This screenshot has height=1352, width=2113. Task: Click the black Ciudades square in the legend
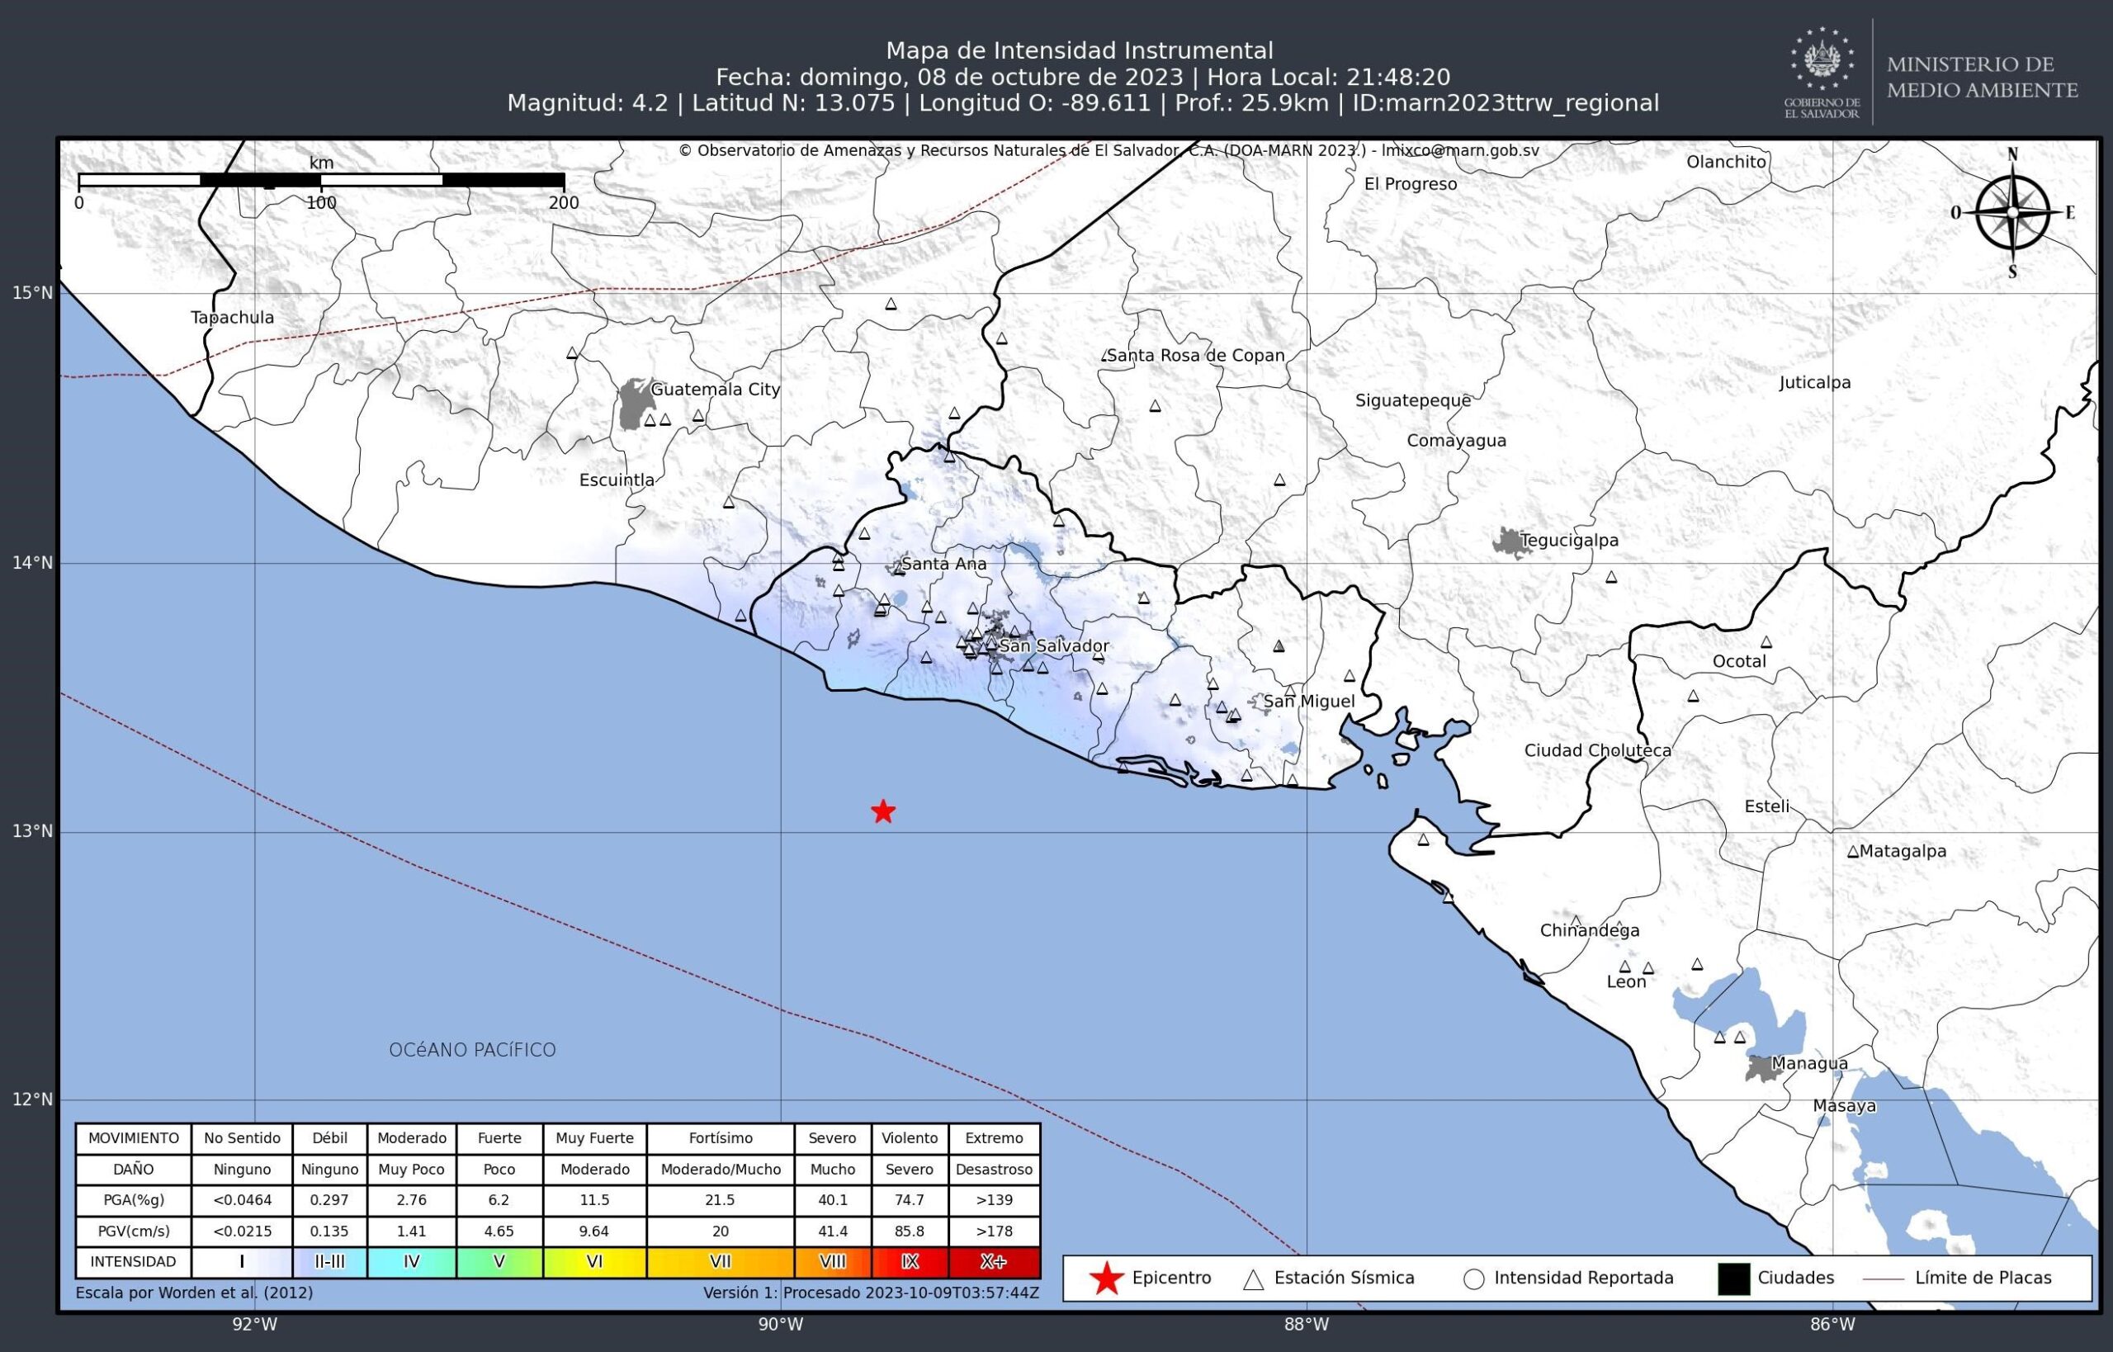click(x=1734, y=1279)
